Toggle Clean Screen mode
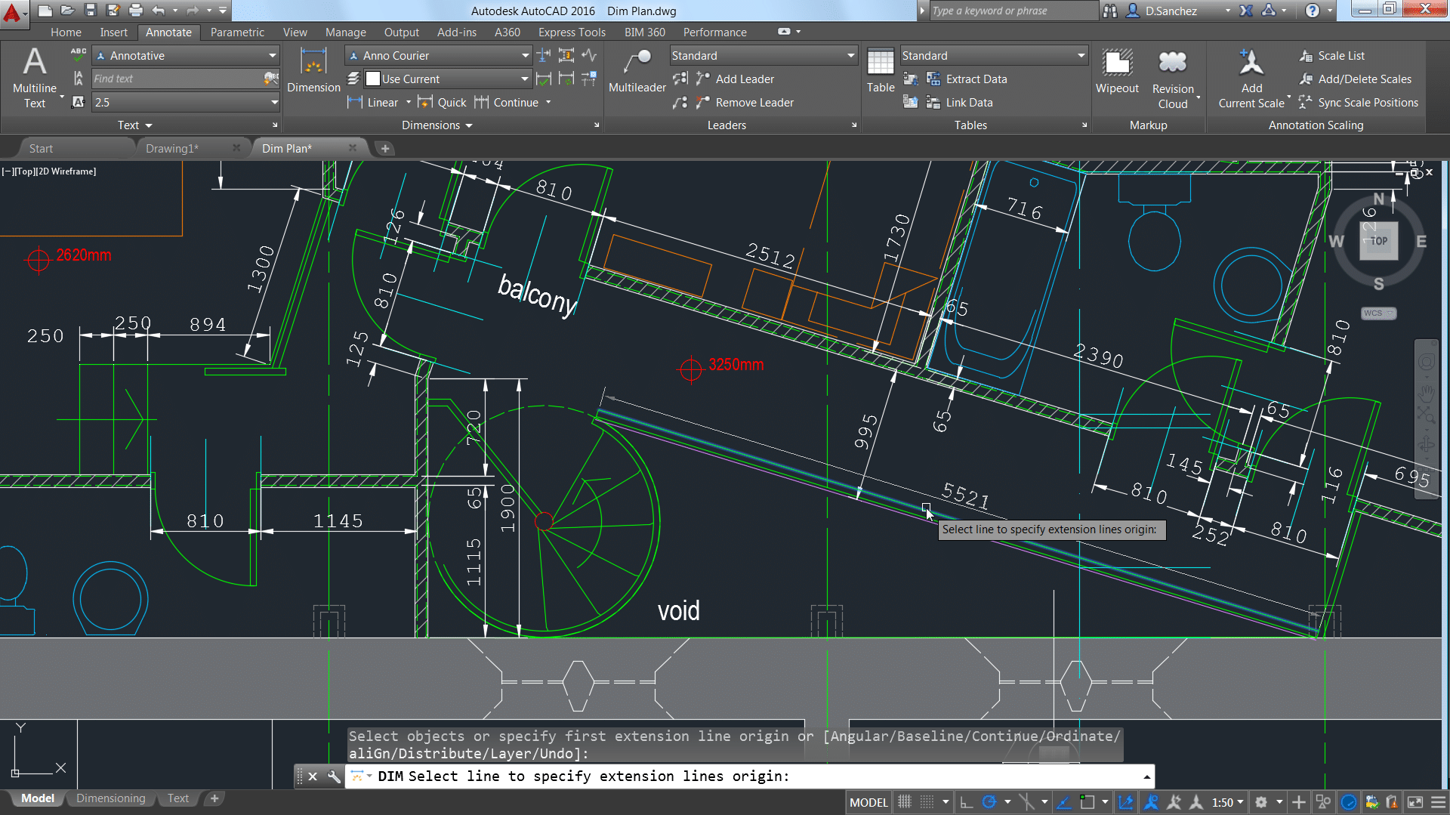 (1415, 802)
